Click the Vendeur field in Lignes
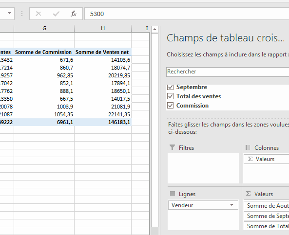 click(203, 205)
